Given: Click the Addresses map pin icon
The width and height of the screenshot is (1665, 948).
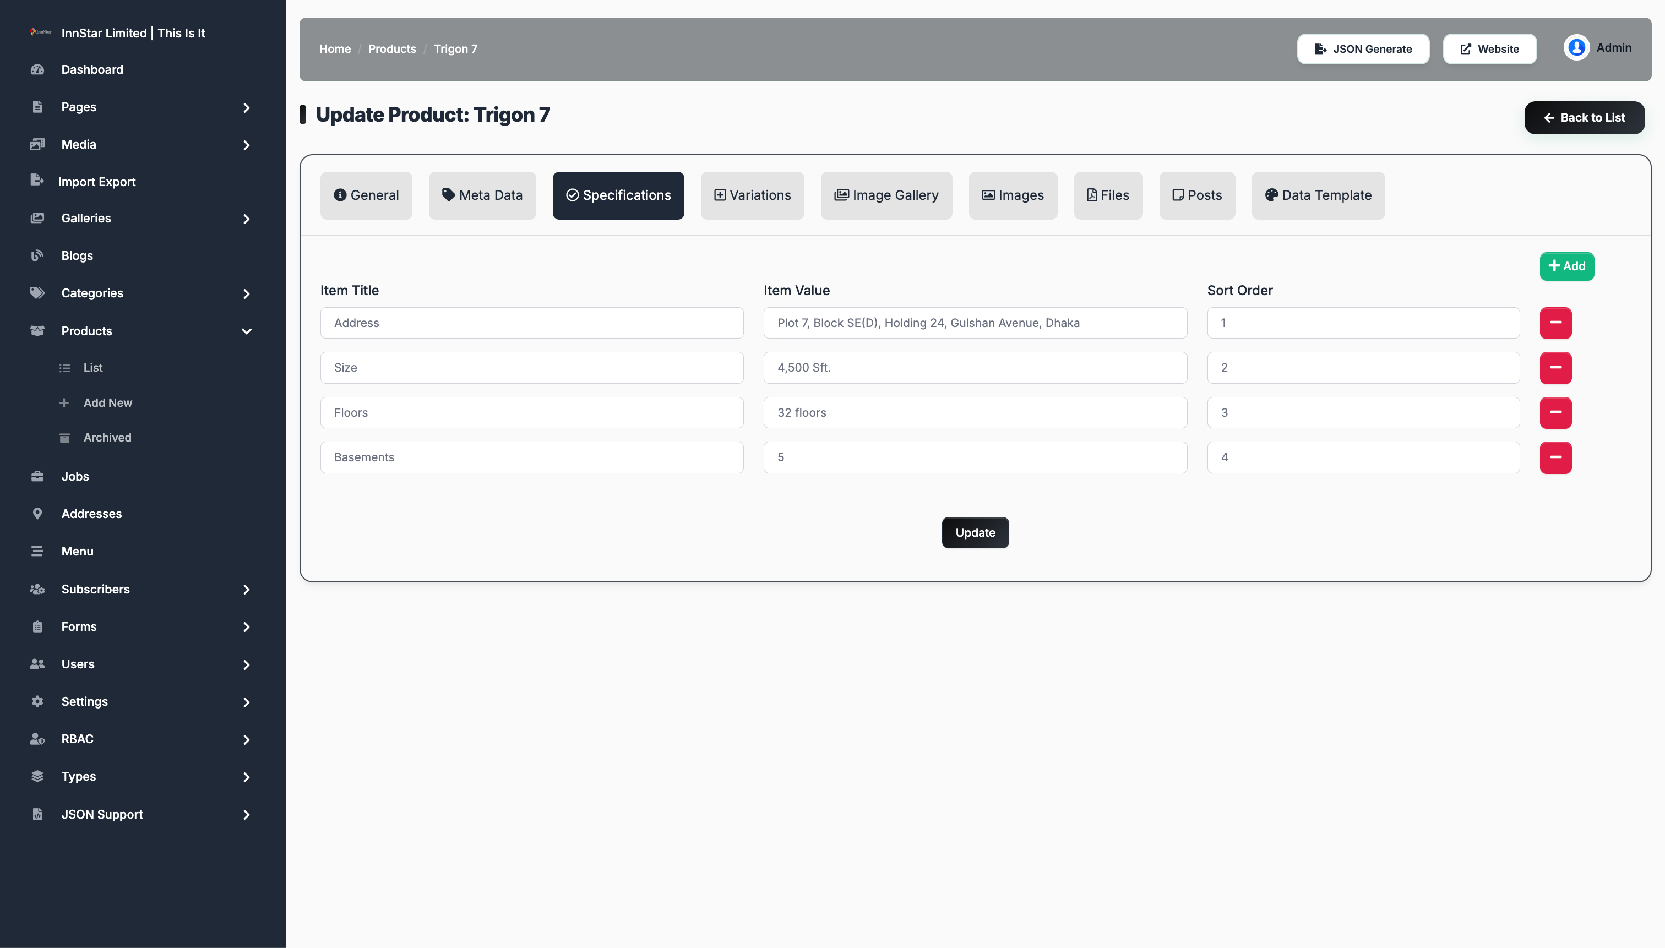Looking at the screenshot, I should (x=37, y=514).
